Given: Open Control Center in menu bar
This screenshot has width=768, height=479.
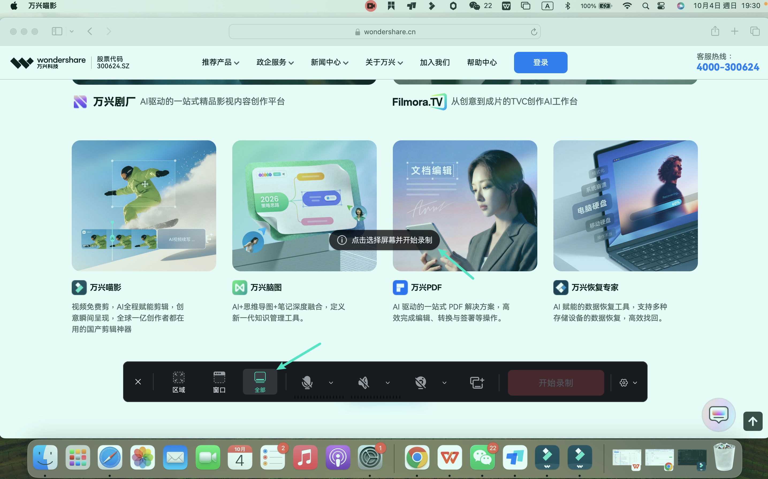Looking at the screenshot, I should point(661,6).
